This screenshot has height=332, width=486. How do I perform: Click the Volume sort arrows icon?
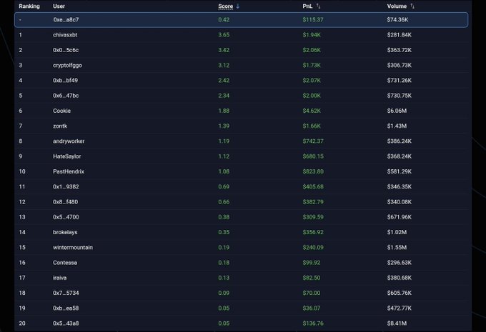(412, 6)
